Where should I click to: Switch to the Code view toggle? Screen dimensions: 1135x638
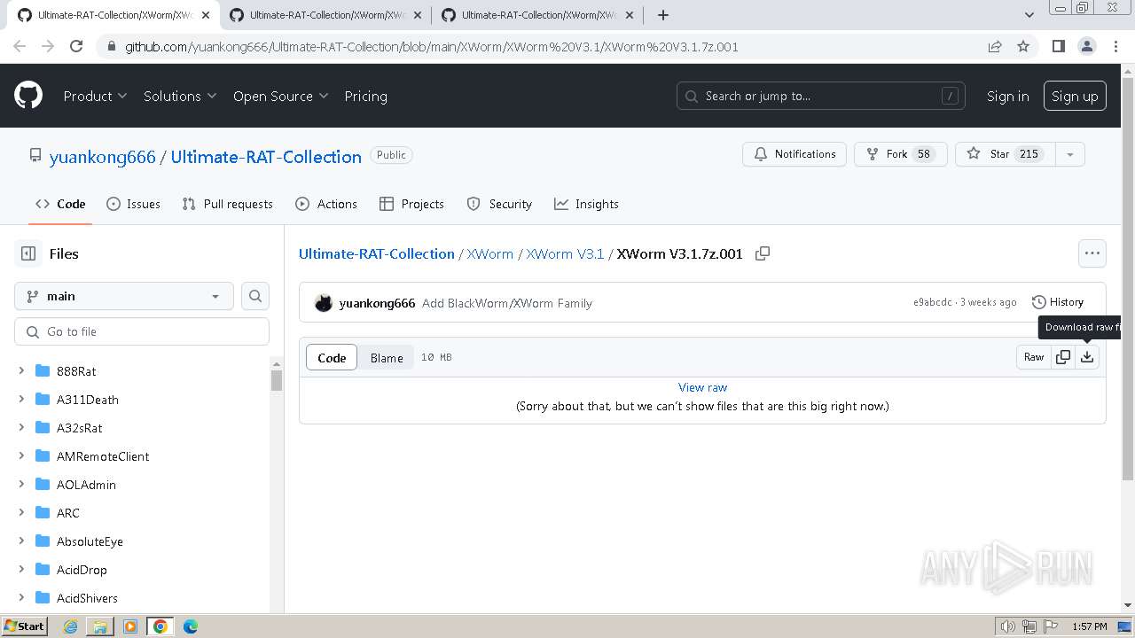point(332,357)
